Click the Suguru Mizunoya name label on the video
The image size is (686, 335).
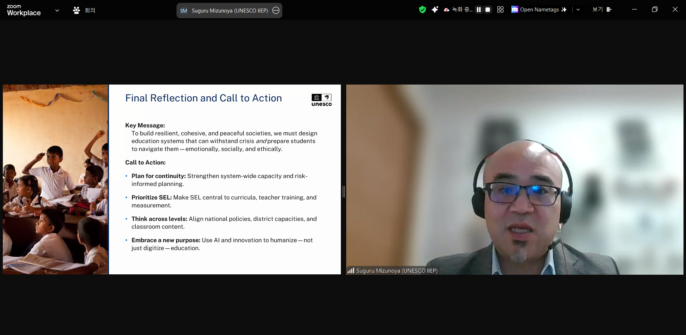coord(397,270)
